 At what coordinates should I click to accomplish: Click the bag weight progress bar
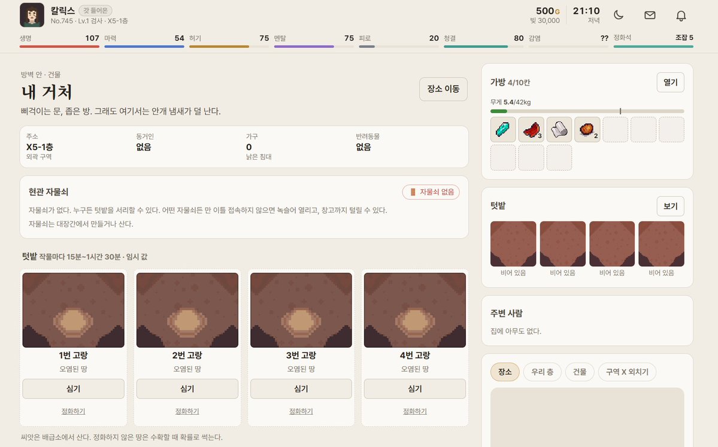click(587, 111)
